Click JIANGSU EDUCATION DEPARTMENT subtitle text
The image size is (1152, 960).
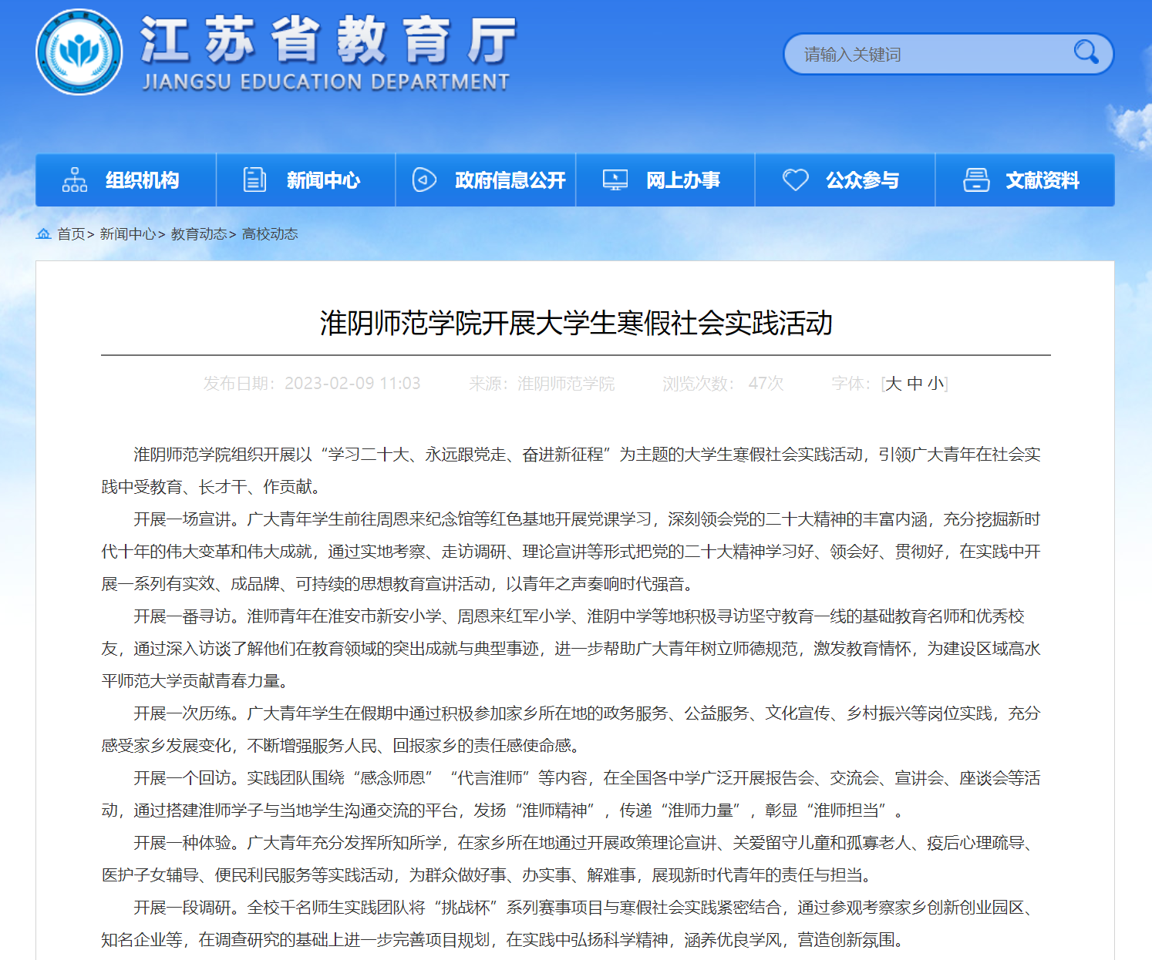coord(326,82)
